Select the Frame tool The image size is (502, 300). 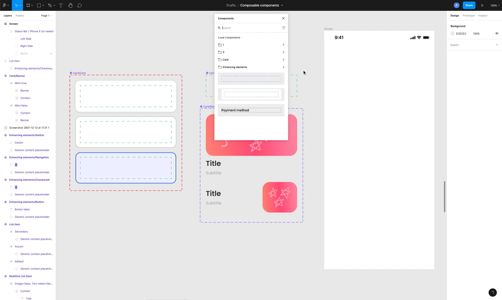click(x=28, y=5)
